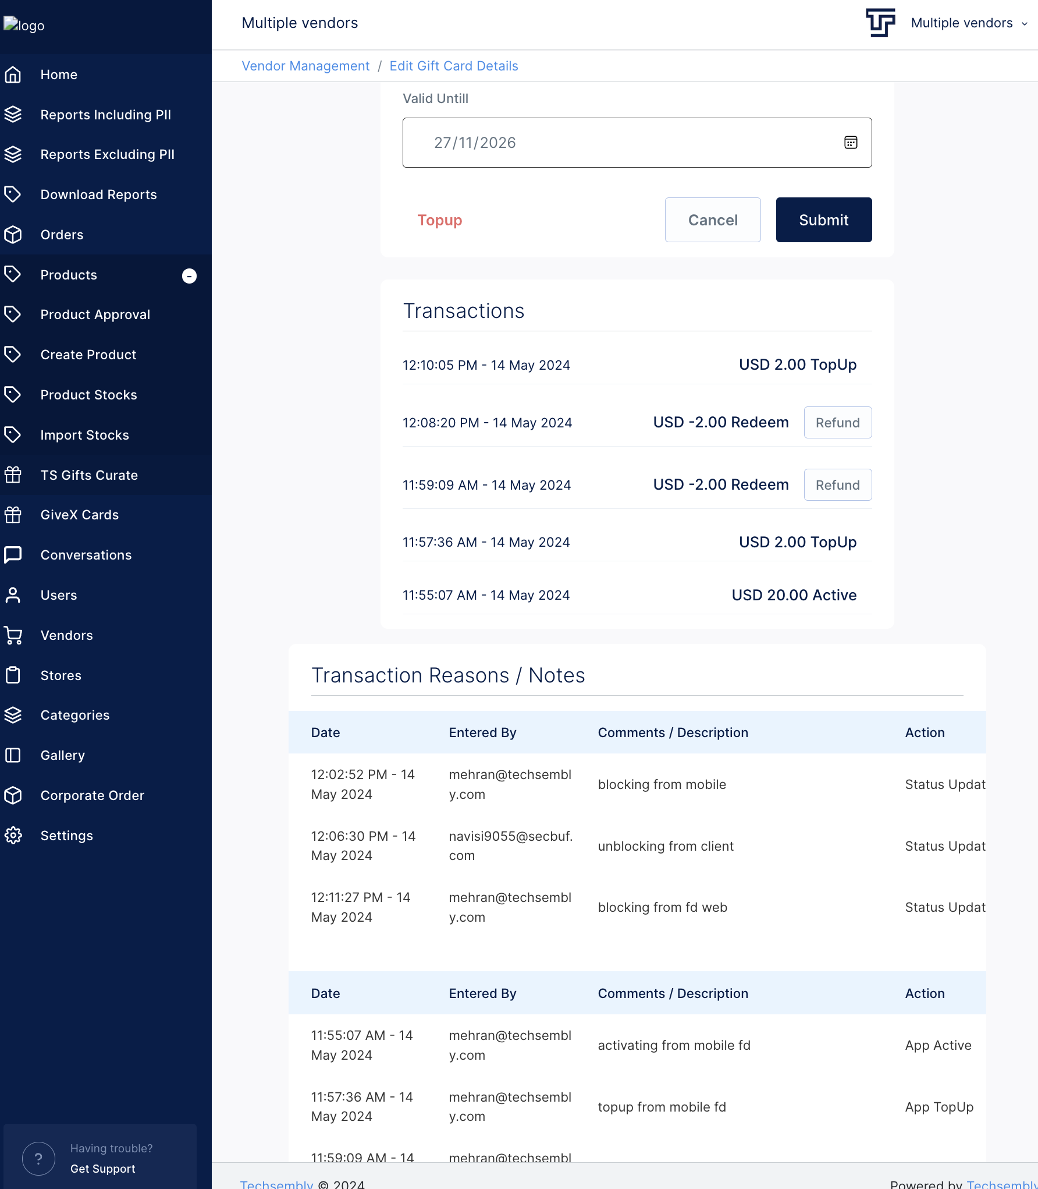Click navisi9055@secbuf.com entered-by cell

511,846
